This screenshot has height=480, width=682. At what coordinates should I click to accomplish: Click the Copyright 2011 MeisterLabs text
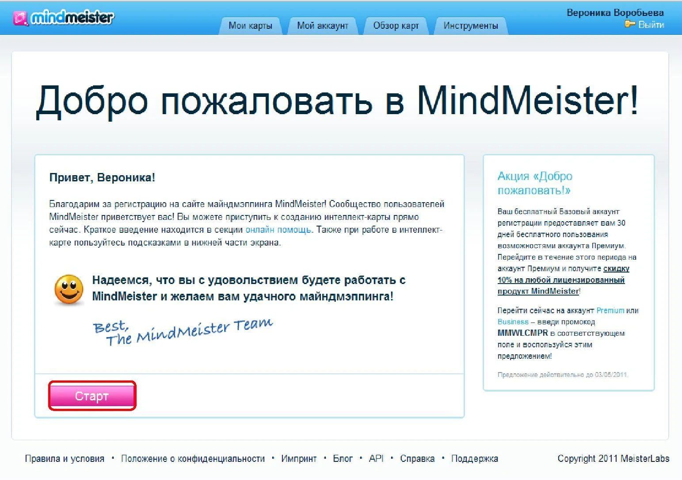tap(613, 458)
